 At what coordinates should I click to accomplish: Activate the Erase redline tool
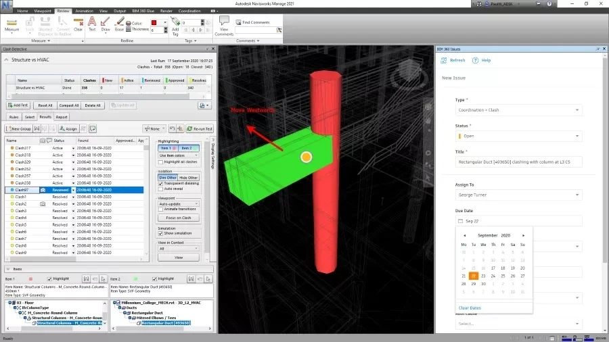pos(119,23)
